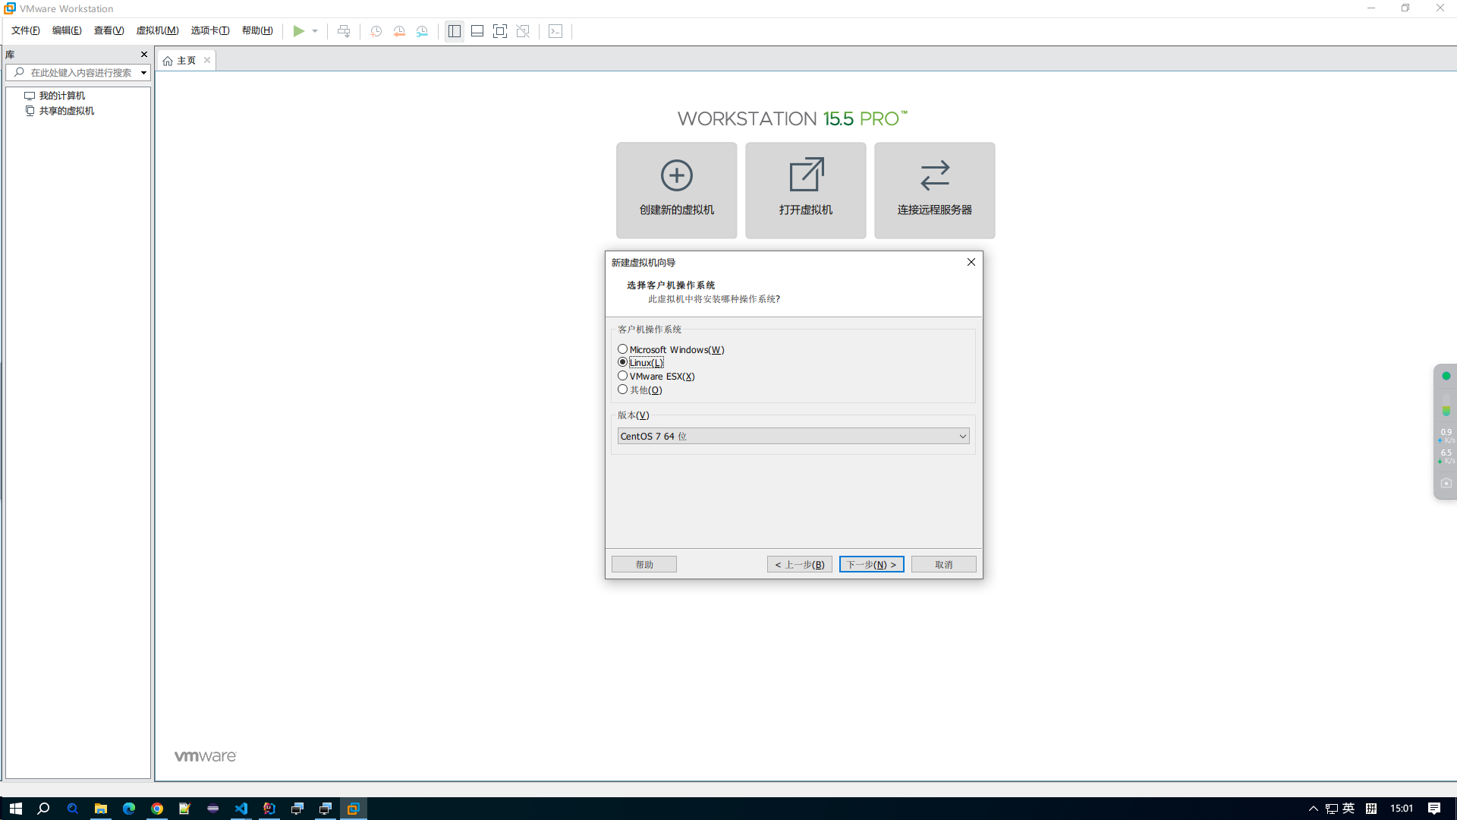Click the 取消 cancel button
The width and height of the screenshot is (1457, 820).
[944, 565]
